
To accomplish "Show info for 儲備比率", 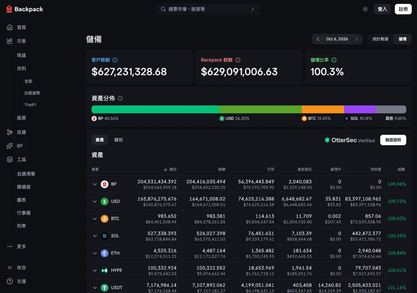I will tap(334, 60).
